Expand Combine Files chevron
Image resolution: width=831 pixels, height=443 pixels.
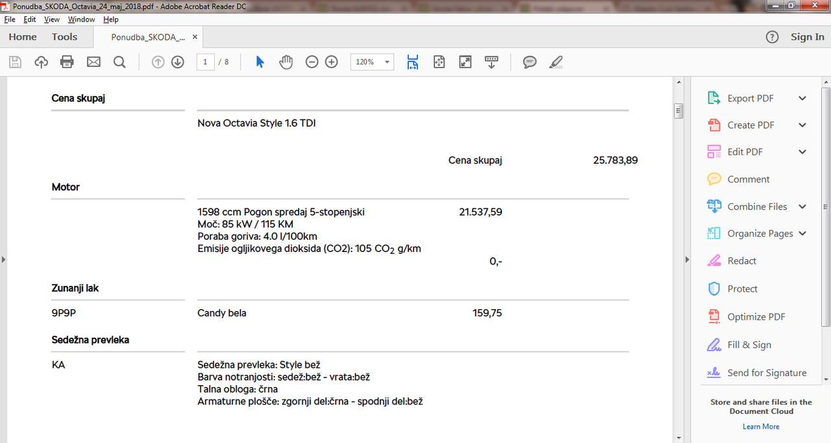[802, 206]
